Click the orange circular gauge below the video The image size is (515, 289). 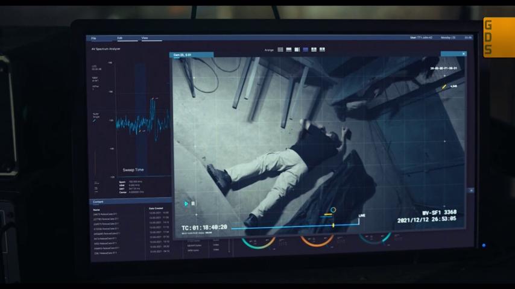317,241
